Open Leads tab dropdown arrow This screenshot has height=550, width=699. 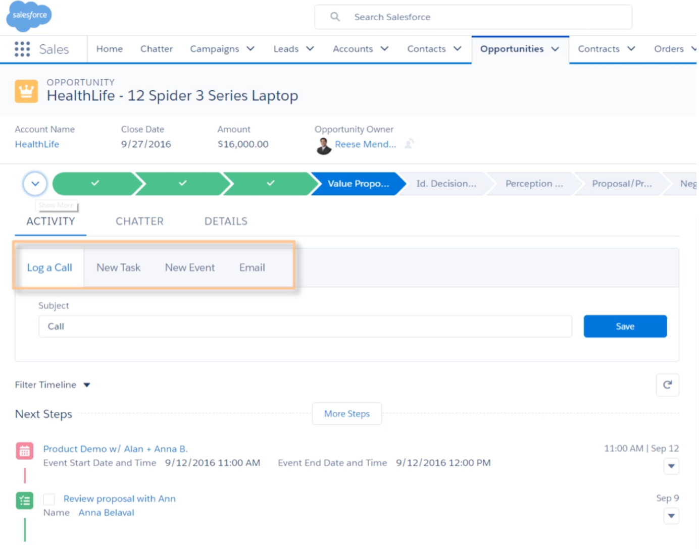(310, 49)
